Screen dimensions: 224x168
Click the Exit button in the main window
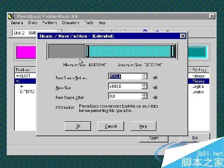tap(195, 138)
